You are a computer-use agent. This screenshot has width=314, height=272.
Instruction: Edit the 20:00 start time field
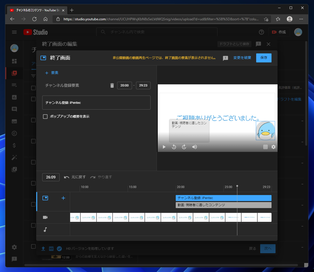[x=124, y=85]
